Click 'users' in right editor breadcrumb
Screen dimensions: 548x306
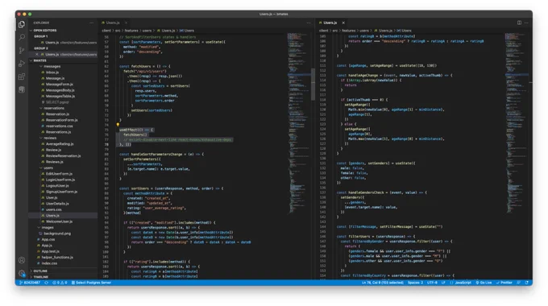[364, 31]
